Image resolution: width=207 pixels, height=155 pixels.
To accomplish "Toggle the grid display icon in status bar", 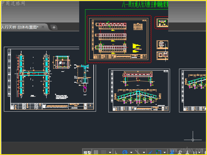I will coord(96,152).
